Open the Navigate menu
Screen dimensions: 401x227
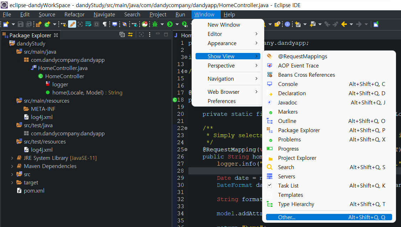[x=104, y=15]
